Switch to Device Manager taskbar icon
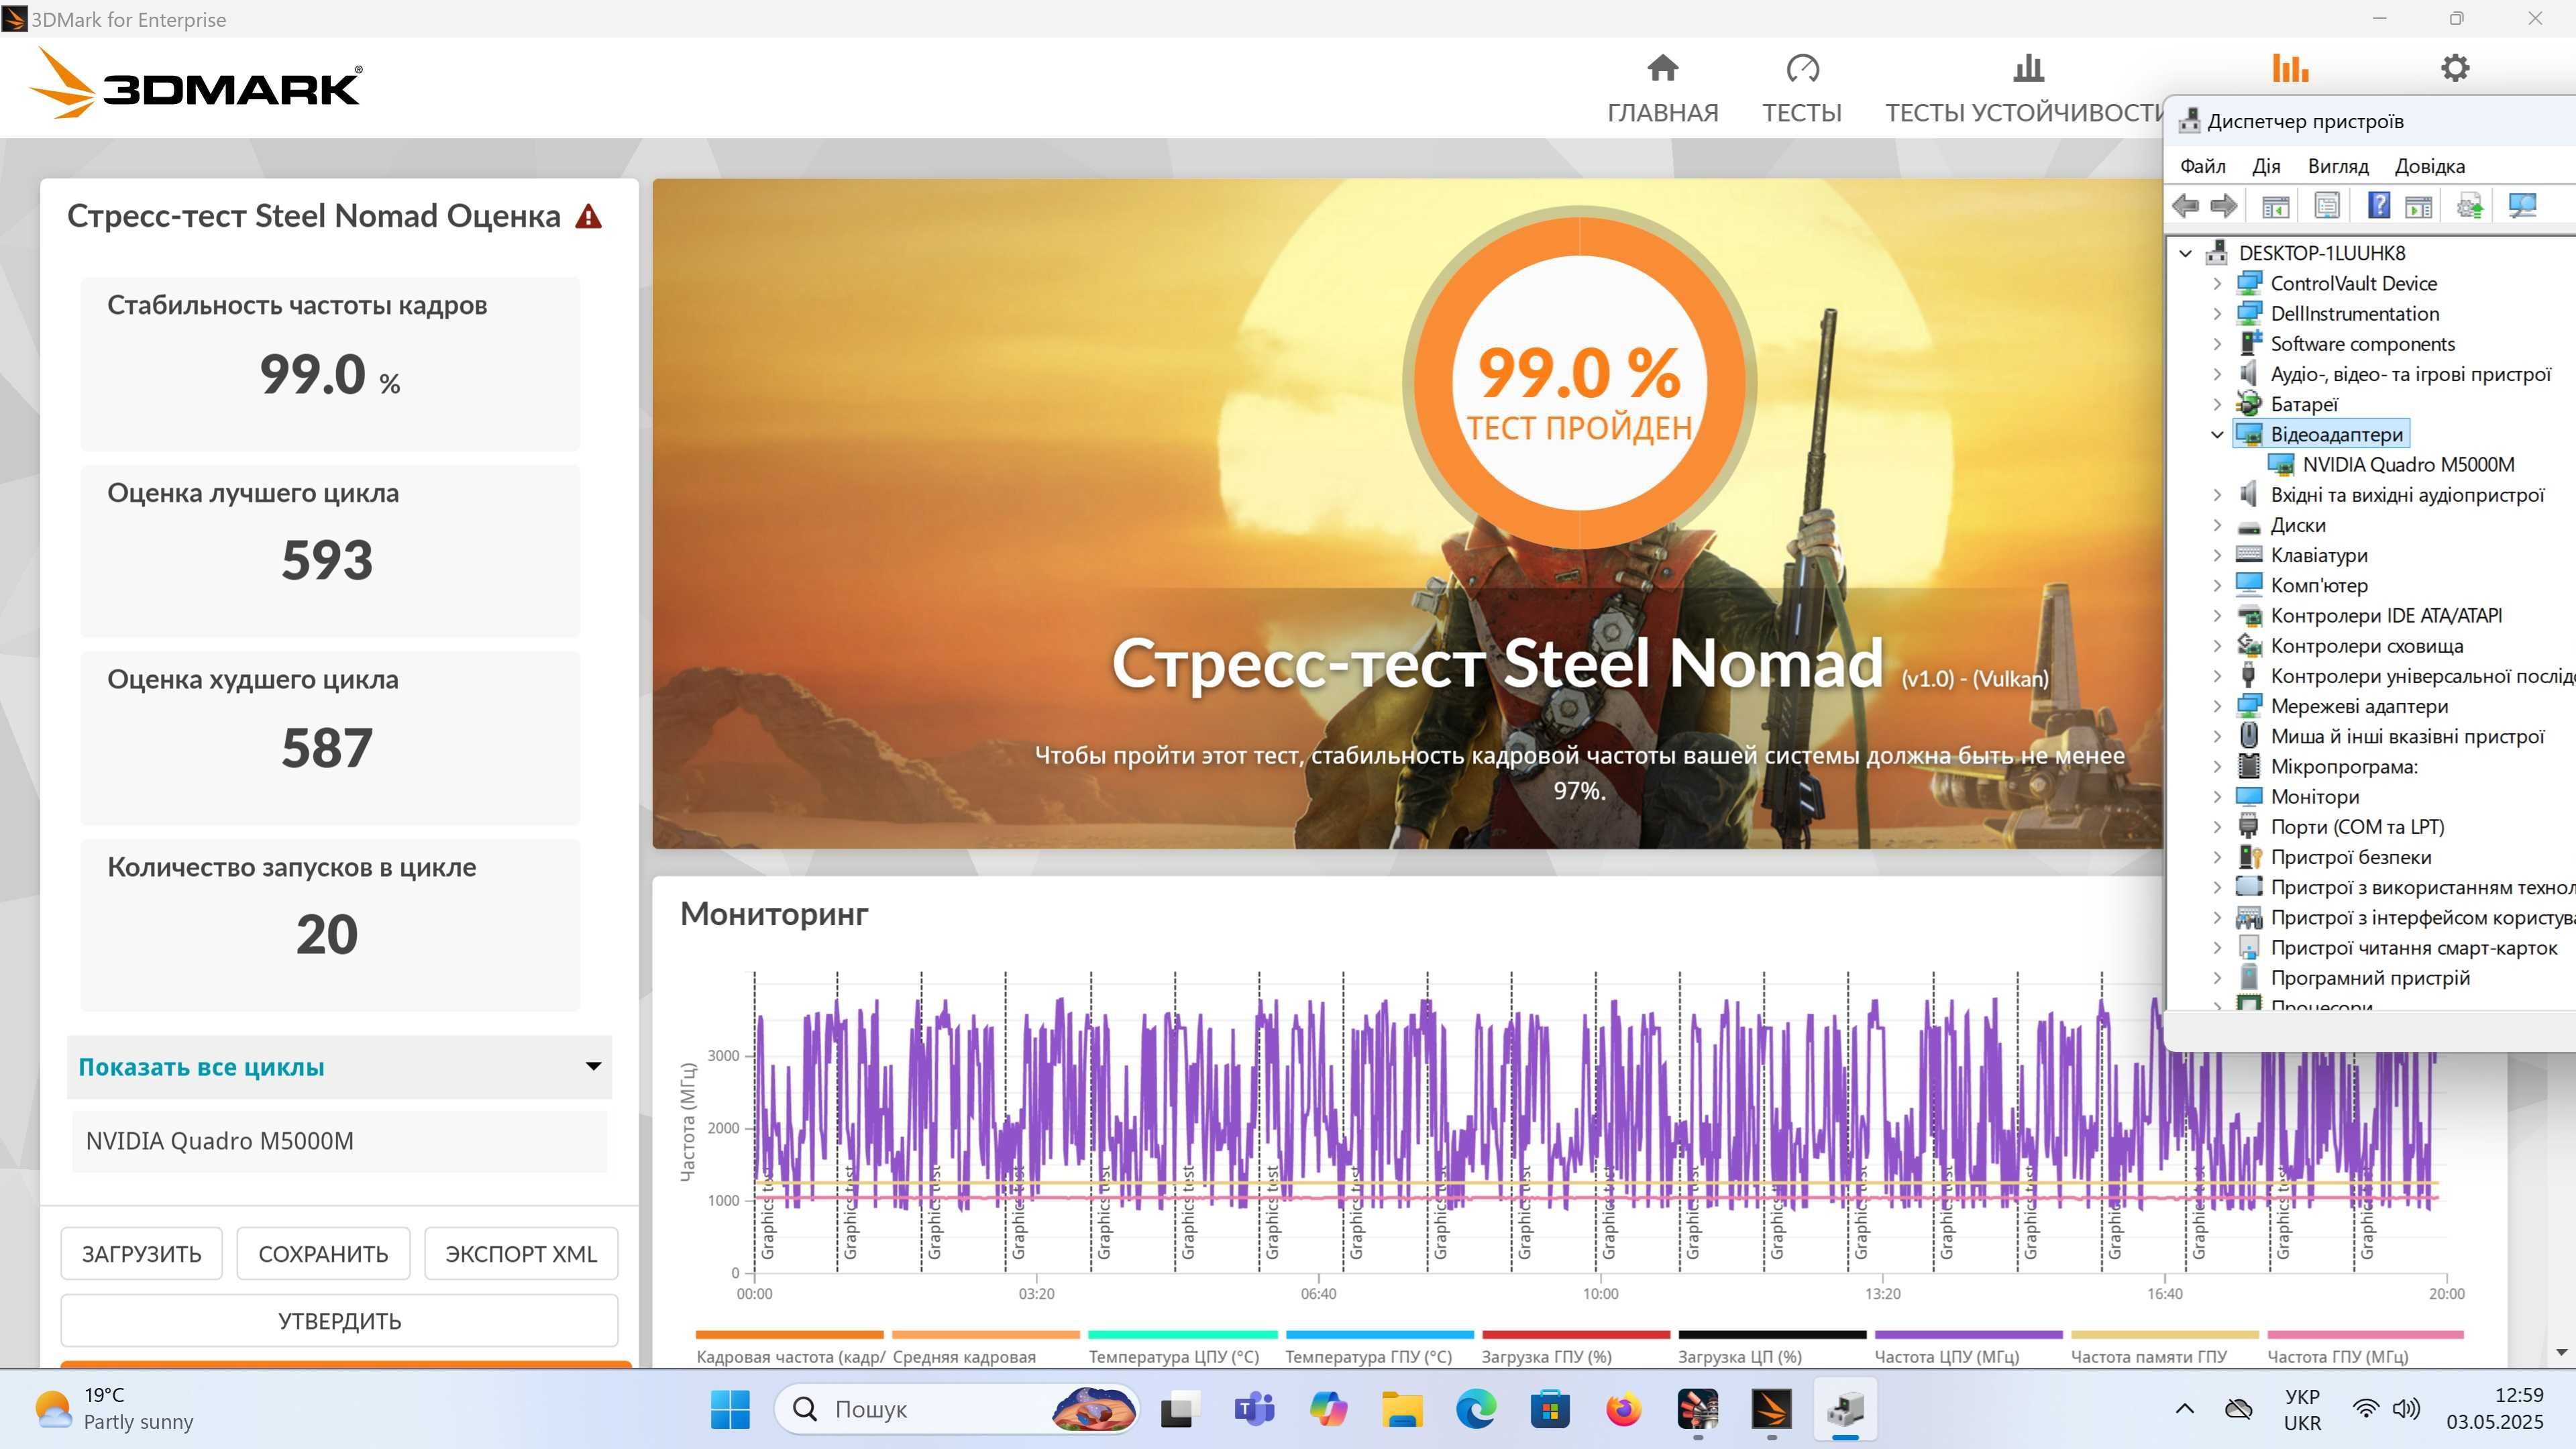Viewport: 2576px width, 1449px height. click(1845, 1409)
